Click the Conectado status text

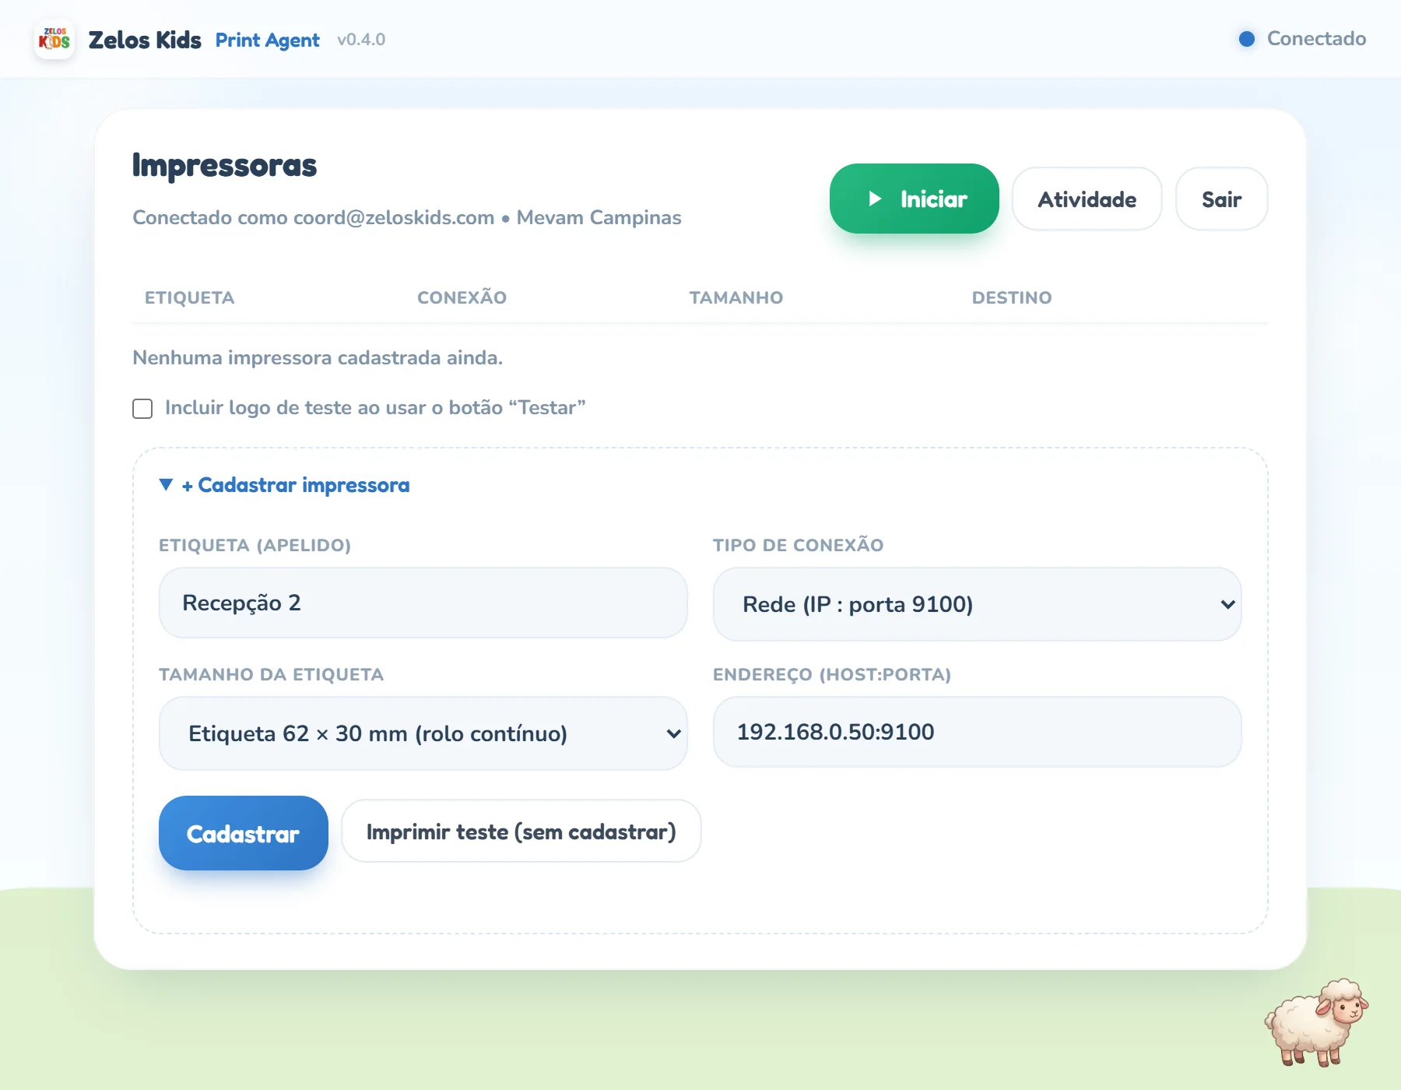(x=1316, y=39)
